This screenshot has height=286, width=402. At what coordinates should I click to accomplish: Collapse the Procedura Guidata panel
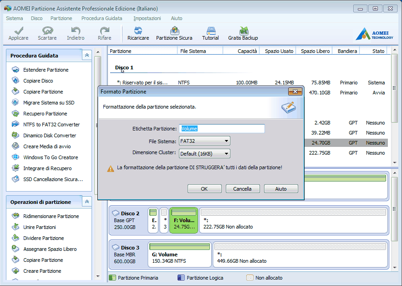[x=87, y=55]
